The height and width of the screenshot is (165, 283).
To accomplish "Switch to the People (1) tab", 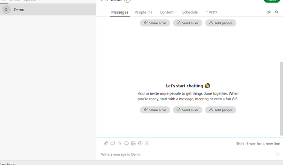I will tap(143, 12).
